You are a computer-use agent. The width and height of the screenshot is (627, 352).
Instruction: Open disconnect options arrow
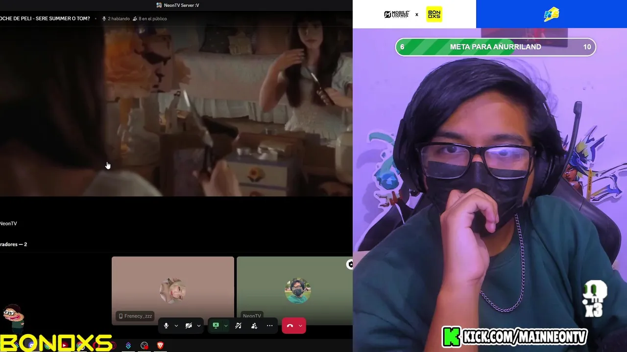coord(300,326)
